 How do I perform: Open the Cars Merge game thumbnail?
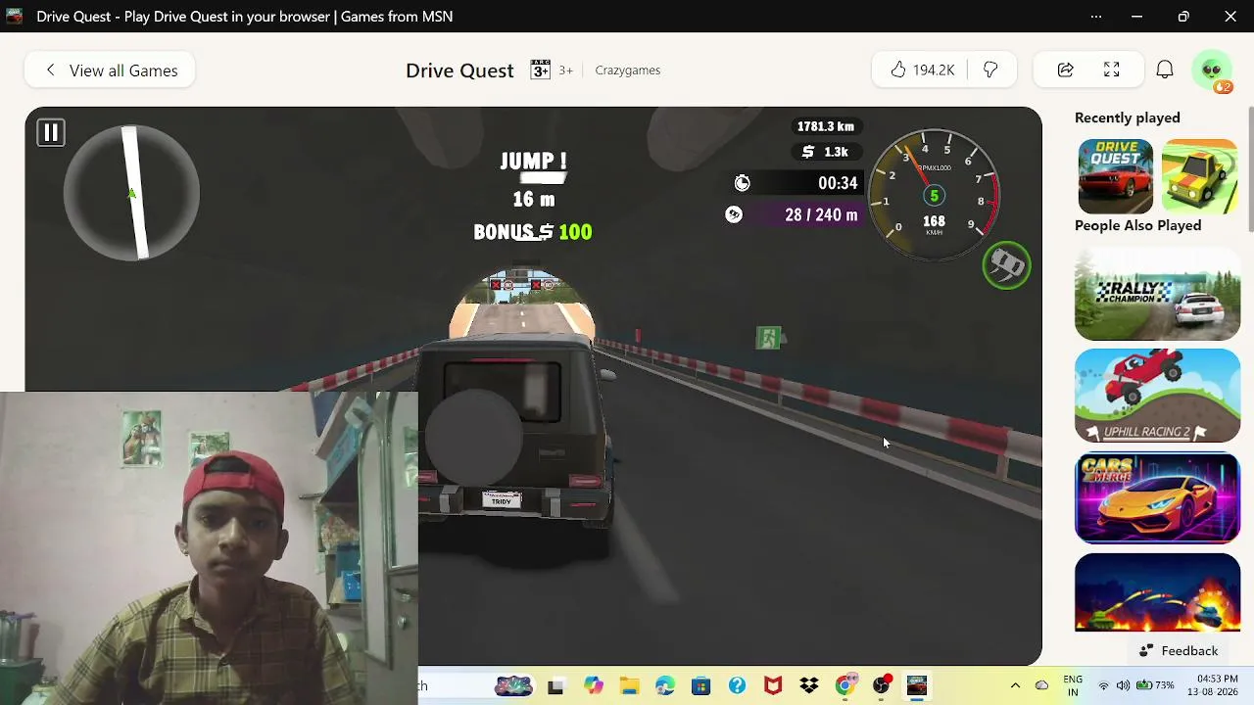tap(1157, 498)
